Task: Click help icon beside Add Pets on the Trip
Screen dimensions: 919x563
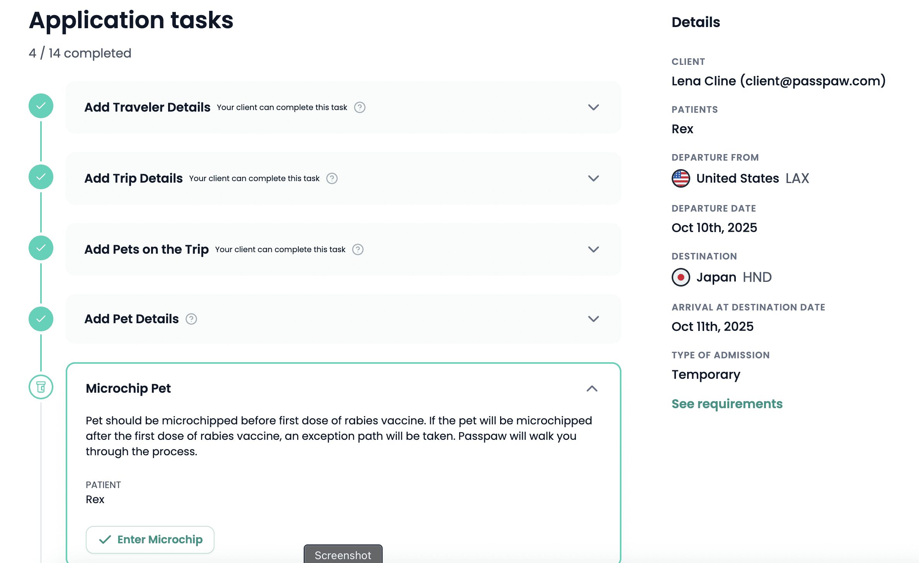Action: tap(358, 249)
